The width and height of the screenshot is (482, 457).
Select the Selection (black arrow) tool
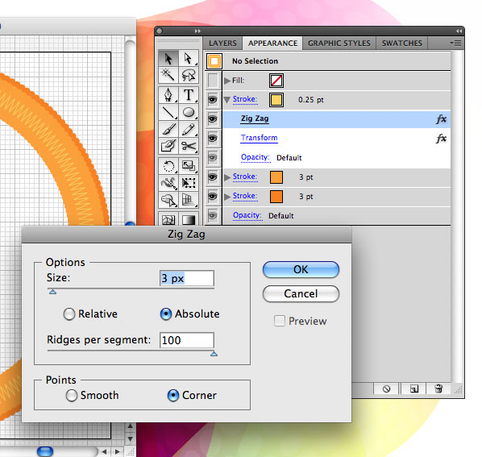(168, 59)
